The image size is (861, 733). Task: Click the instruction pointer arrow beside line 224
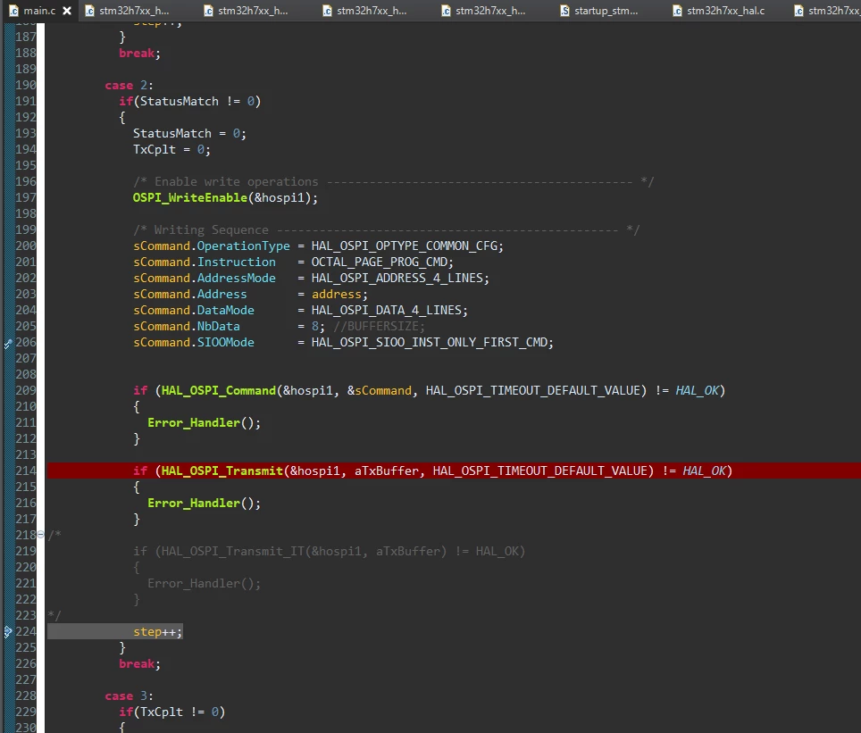(8, 631)
